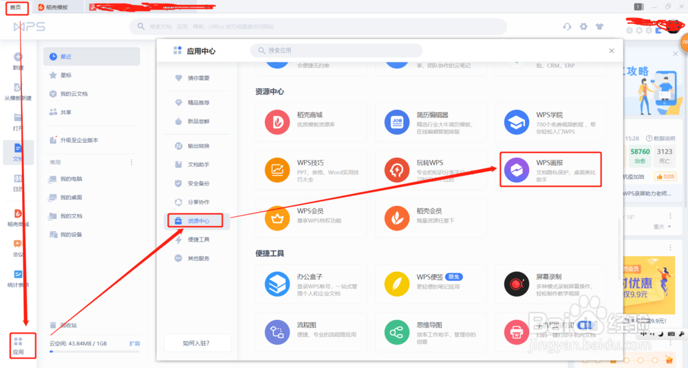Viewport: 688px width, 368px height.
Task: Open 我的文档 location
Action: pyautogui.click(x=92, y=216)
